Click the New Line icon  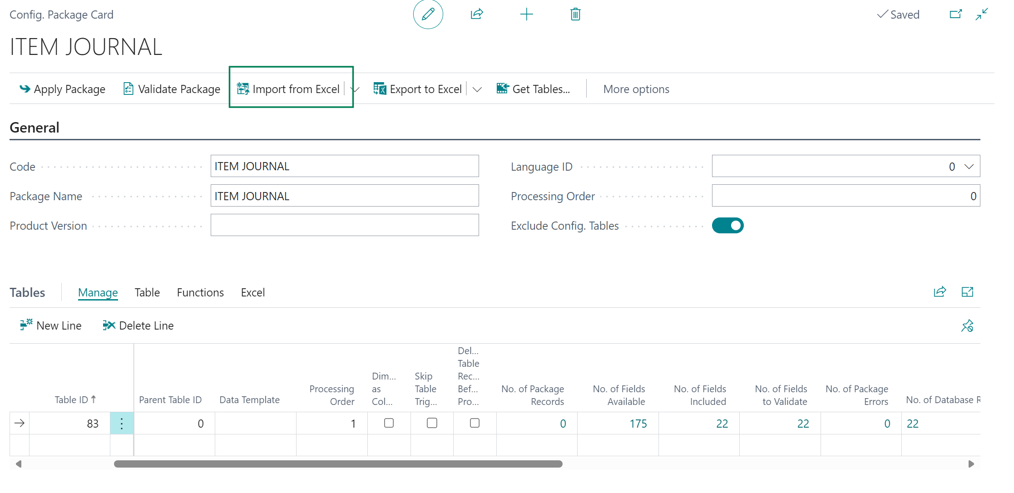26,325
